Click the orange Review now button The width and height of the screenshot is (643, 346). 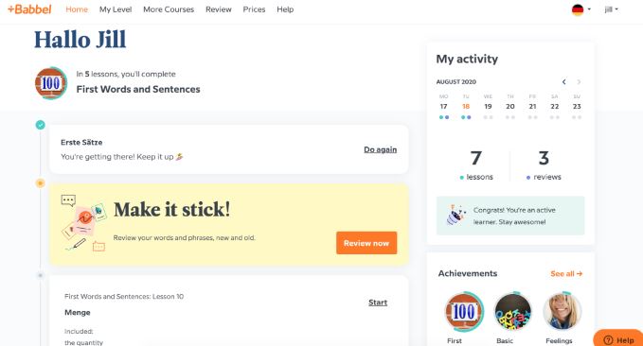click(x=366, y=243)
